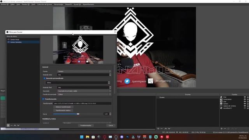Open the Perfil menu
The width and height of the screenshot is (249, 140).
click(33, 4)
